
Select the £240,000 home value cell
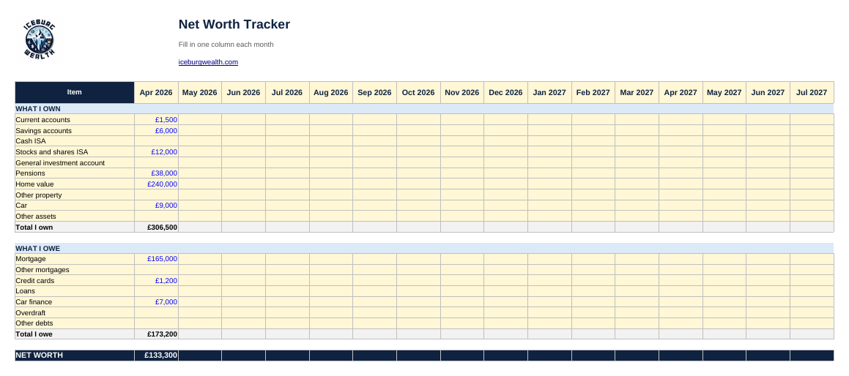(156, 184)
